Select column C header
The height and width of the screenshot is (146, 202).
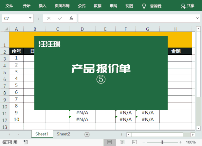58,29
